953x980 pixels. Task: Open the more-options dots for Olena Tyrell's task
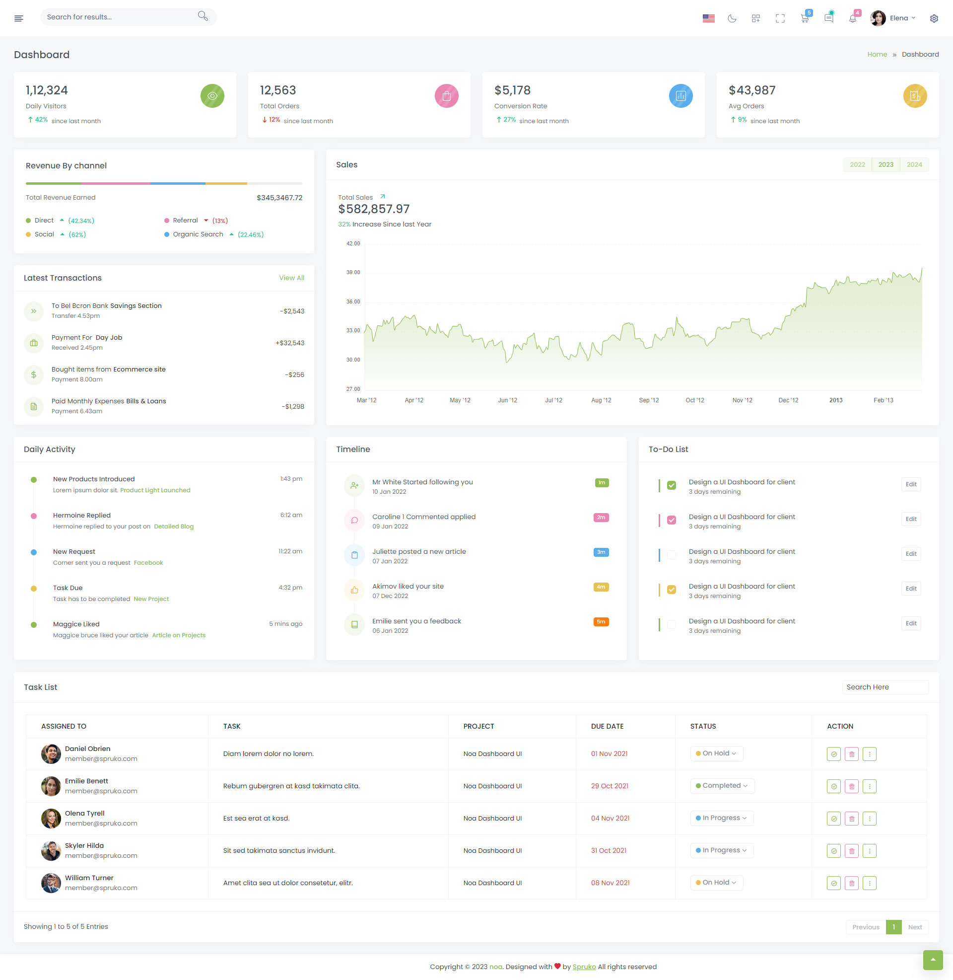pos(870,818)
